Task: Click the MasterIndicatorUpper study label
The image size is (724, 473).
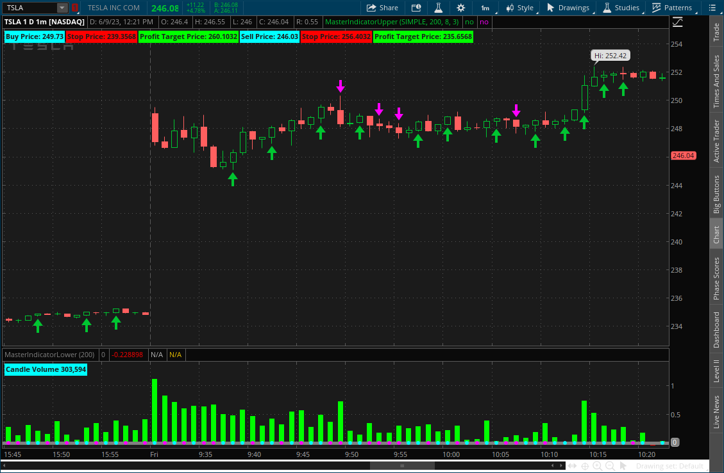Action: [x=392, y=22]
